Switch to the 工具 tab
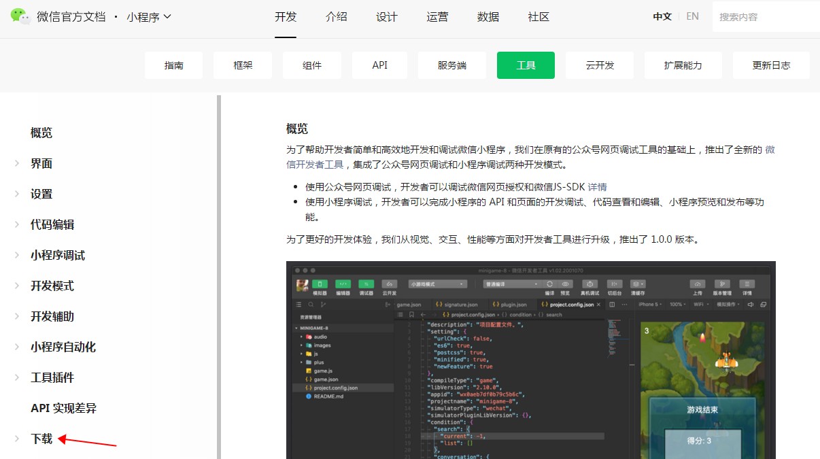The image size is (820, 459). click(x=525, y=65)
